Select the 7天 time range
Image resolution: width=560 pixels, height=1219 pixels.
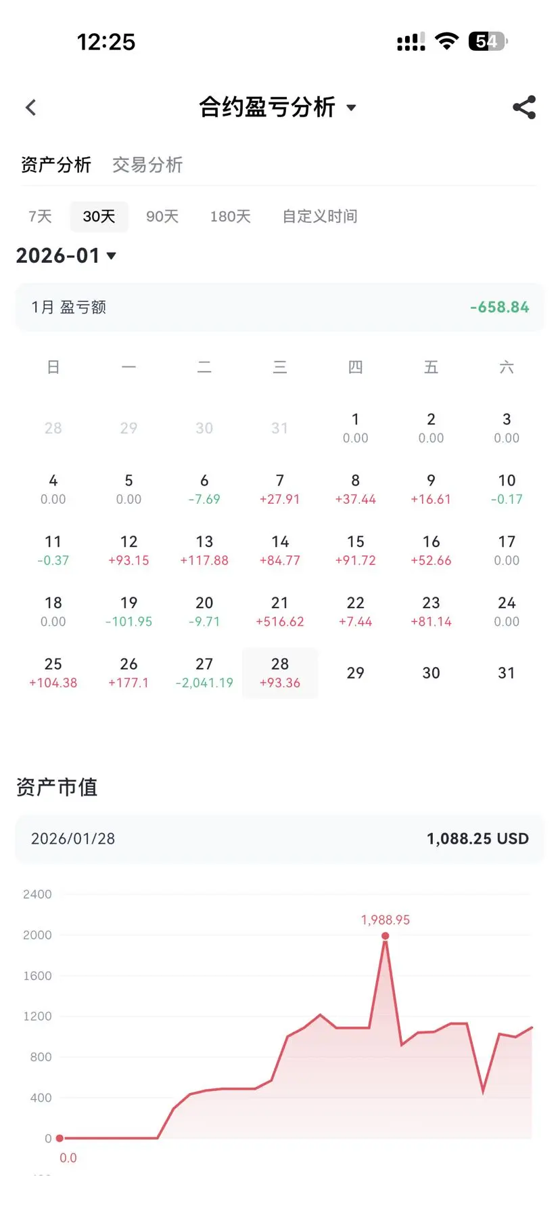[40, 216]
